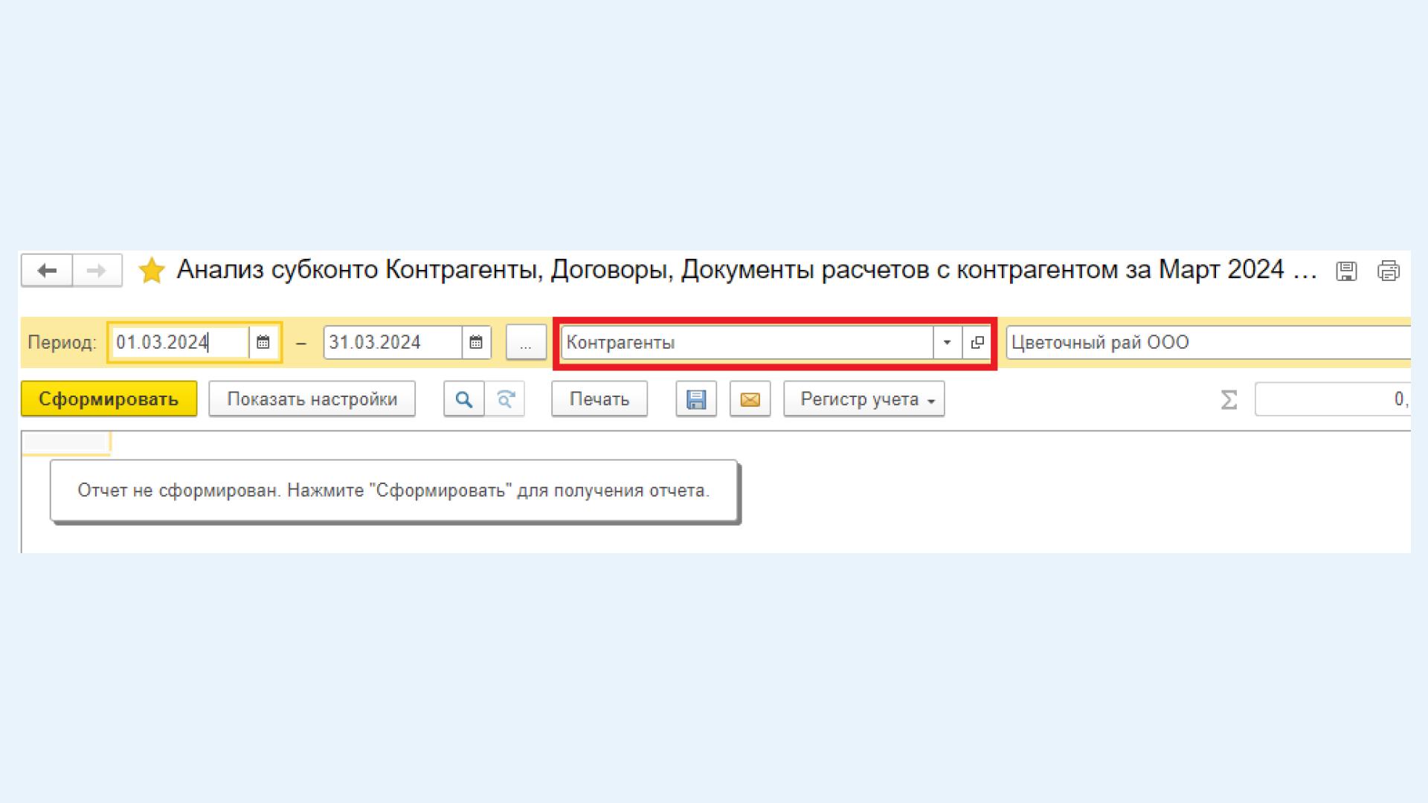Click the start date field 01.03.2024
This screenshot has height=803, width=1428.
(x=179, y=343)
